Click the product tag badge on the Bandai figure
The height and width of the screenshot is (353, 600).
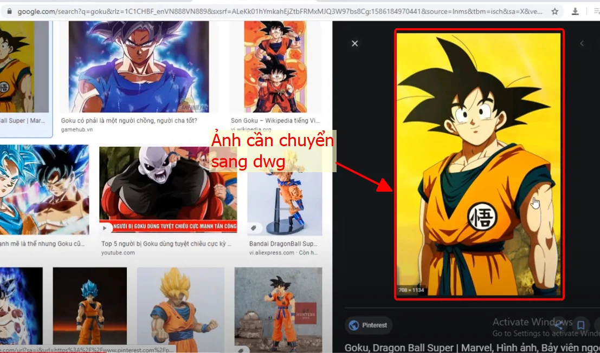(253, 228)
